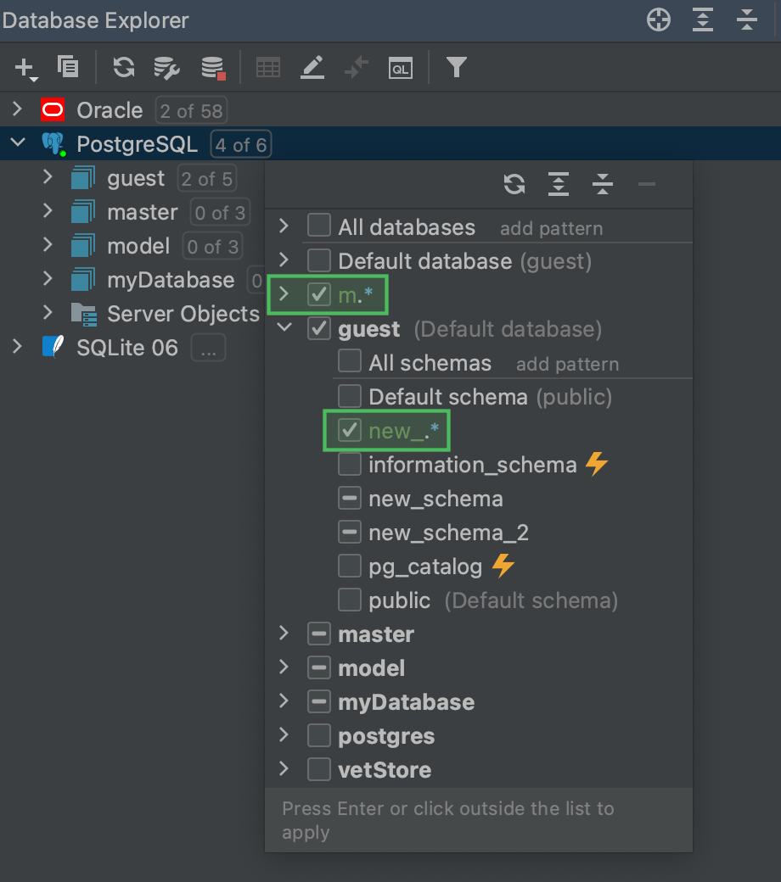Enable the postgres database checkbox
The height and width of the screenshot is (882, 781).
[318, 735]
